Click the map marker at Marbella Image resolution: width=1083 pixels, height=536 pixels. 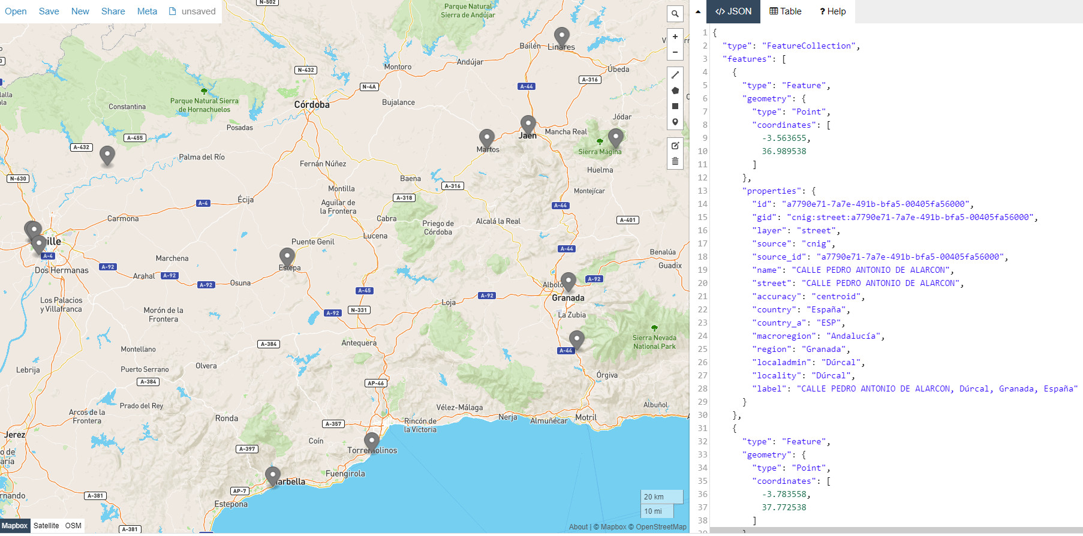coord(273,477)
